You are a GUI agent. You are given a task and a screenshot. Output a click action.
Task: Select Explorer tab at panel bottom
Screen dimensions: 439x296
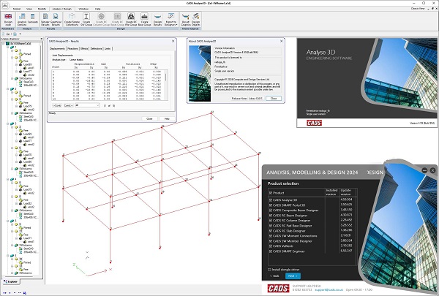[x=11, y=281]
